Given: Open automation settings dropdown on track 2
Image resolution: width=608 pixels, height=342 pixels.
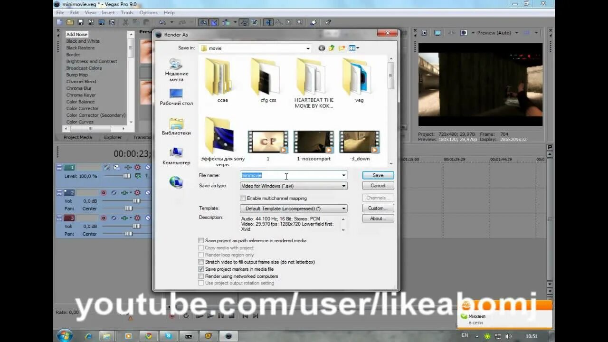Looking at the screenshot, I should (131, 192).
